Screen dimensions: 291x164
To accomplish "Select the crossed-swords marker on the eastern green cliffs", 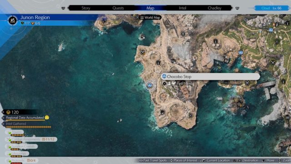I will 273,63.
